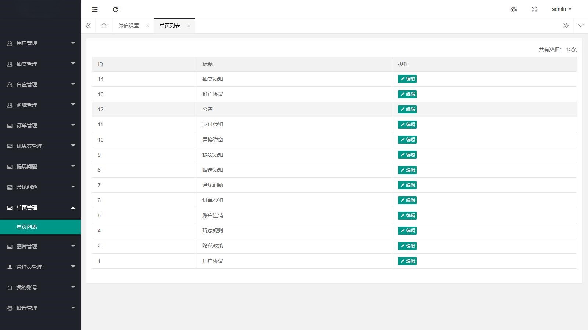
Task: Collapse the 单页管理 sidebar menu
Action: [x=40, y=208]
